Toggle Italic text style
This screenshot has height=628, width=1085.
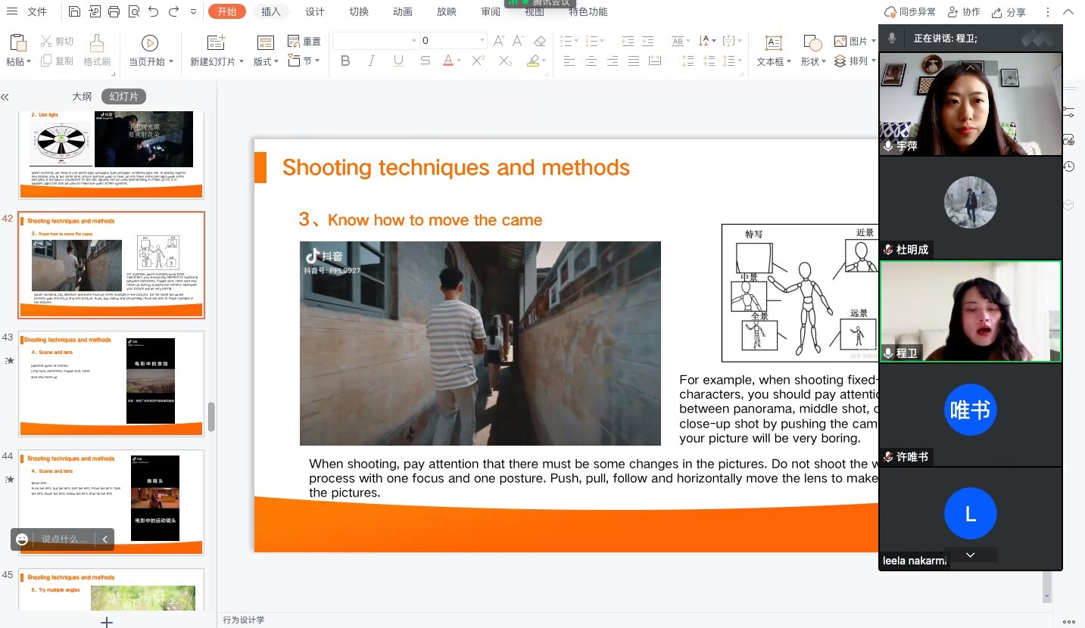click(x=372, y=61)
